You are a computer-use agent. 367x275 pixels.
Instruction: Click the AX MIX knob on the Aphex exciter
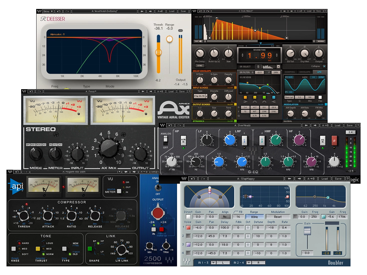(109, 148)
